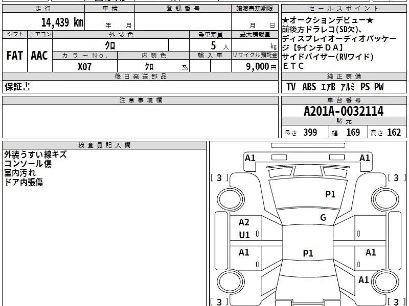Select the note 室内汚れ
The image size is (409, 306).
coord(20,173)
